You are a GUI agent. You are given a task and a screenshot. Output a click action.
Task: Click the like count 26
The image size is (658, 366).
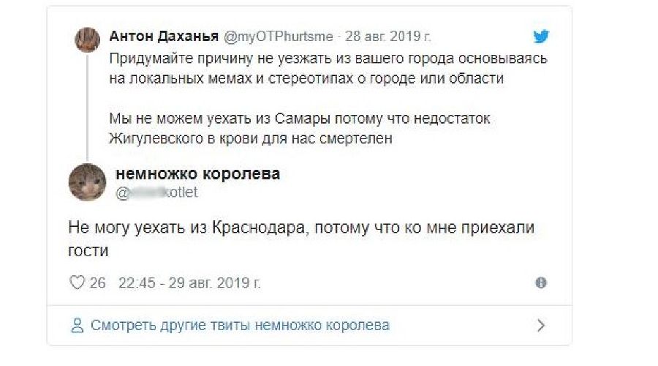tap(97, 283)
